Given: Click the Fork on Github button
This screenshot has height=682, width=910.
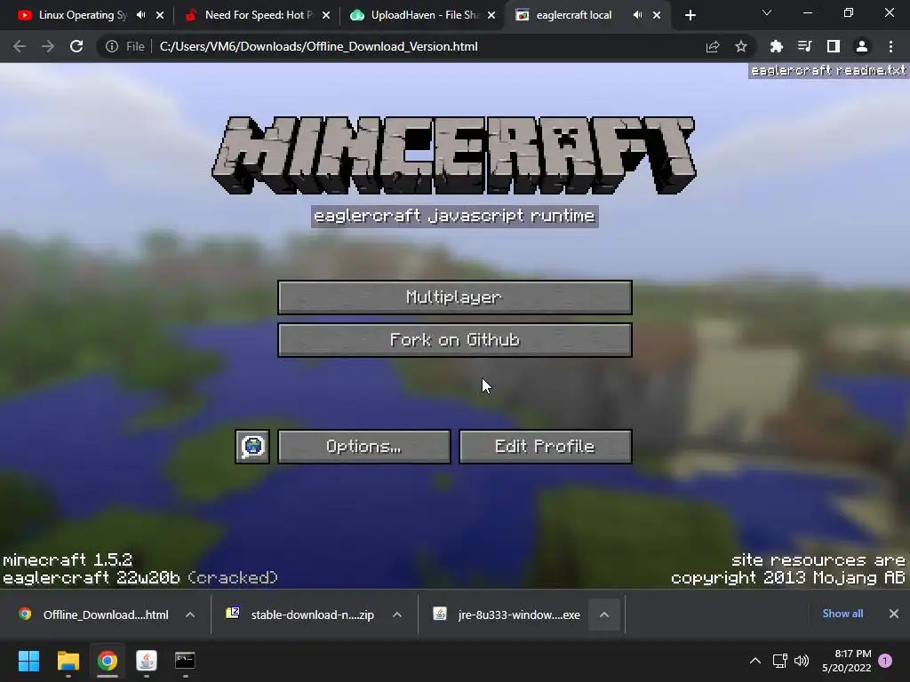Looking at the screenshot, I should (x=454, y=340).
